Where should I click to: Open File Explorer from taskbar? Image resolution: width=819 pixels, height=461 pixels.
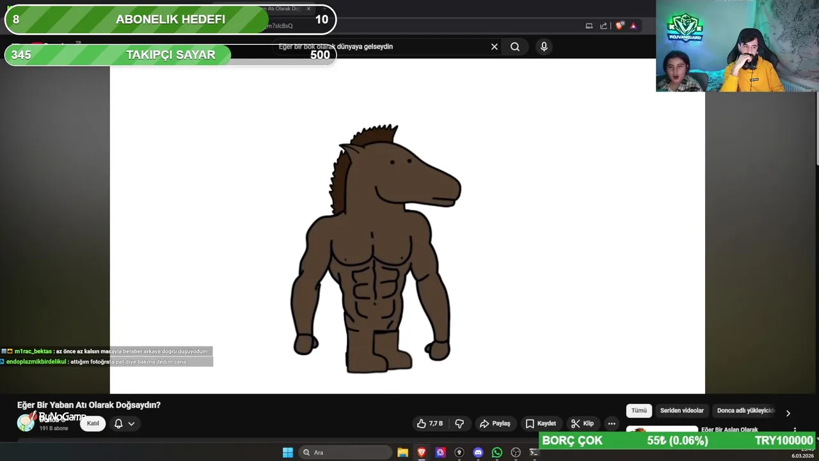pyautogui.click(x=402, y=453)
